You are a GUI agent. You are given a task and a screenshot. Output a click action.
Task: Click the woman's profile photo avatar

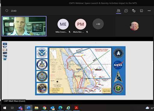pos(134,26)
